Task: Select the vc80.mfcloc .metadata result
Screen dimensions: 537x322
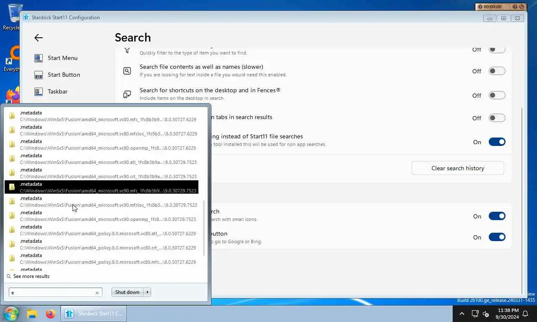Action: tap(101, 130)
